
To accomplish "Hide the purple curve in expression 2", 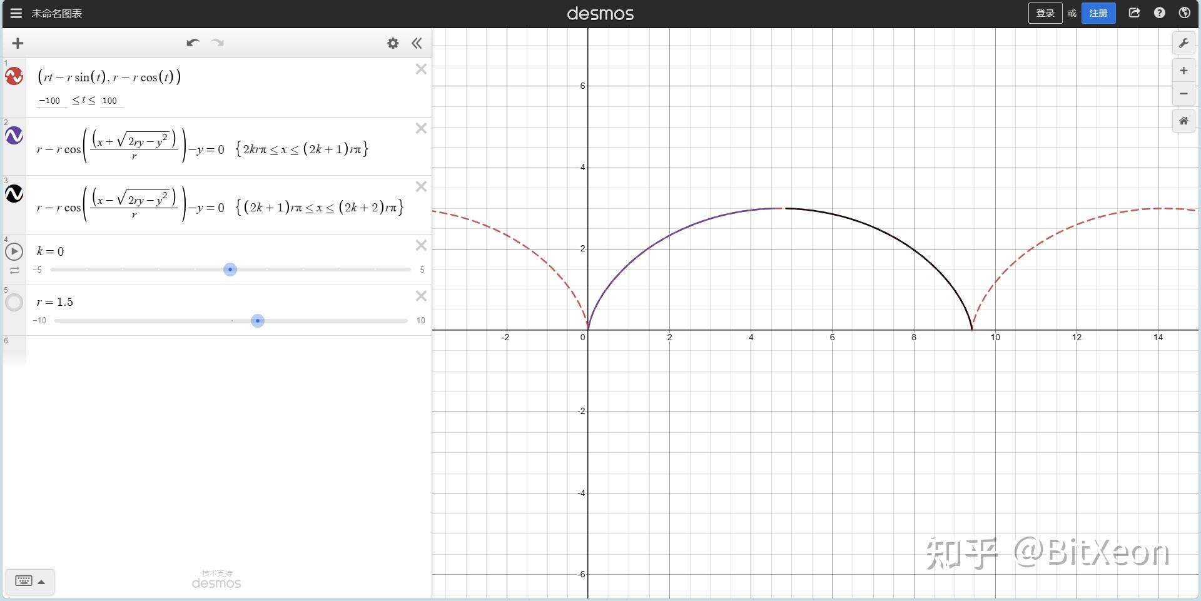I will point(14,135).
